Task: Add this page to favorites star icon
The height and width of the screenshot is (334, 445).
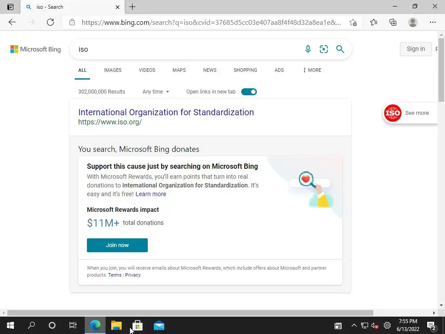Action: [353, 23]
